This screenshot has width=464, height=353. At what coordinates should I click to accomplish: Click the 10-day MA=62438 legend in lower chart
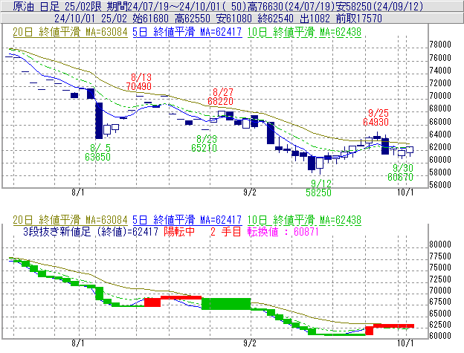pos(304,220)
